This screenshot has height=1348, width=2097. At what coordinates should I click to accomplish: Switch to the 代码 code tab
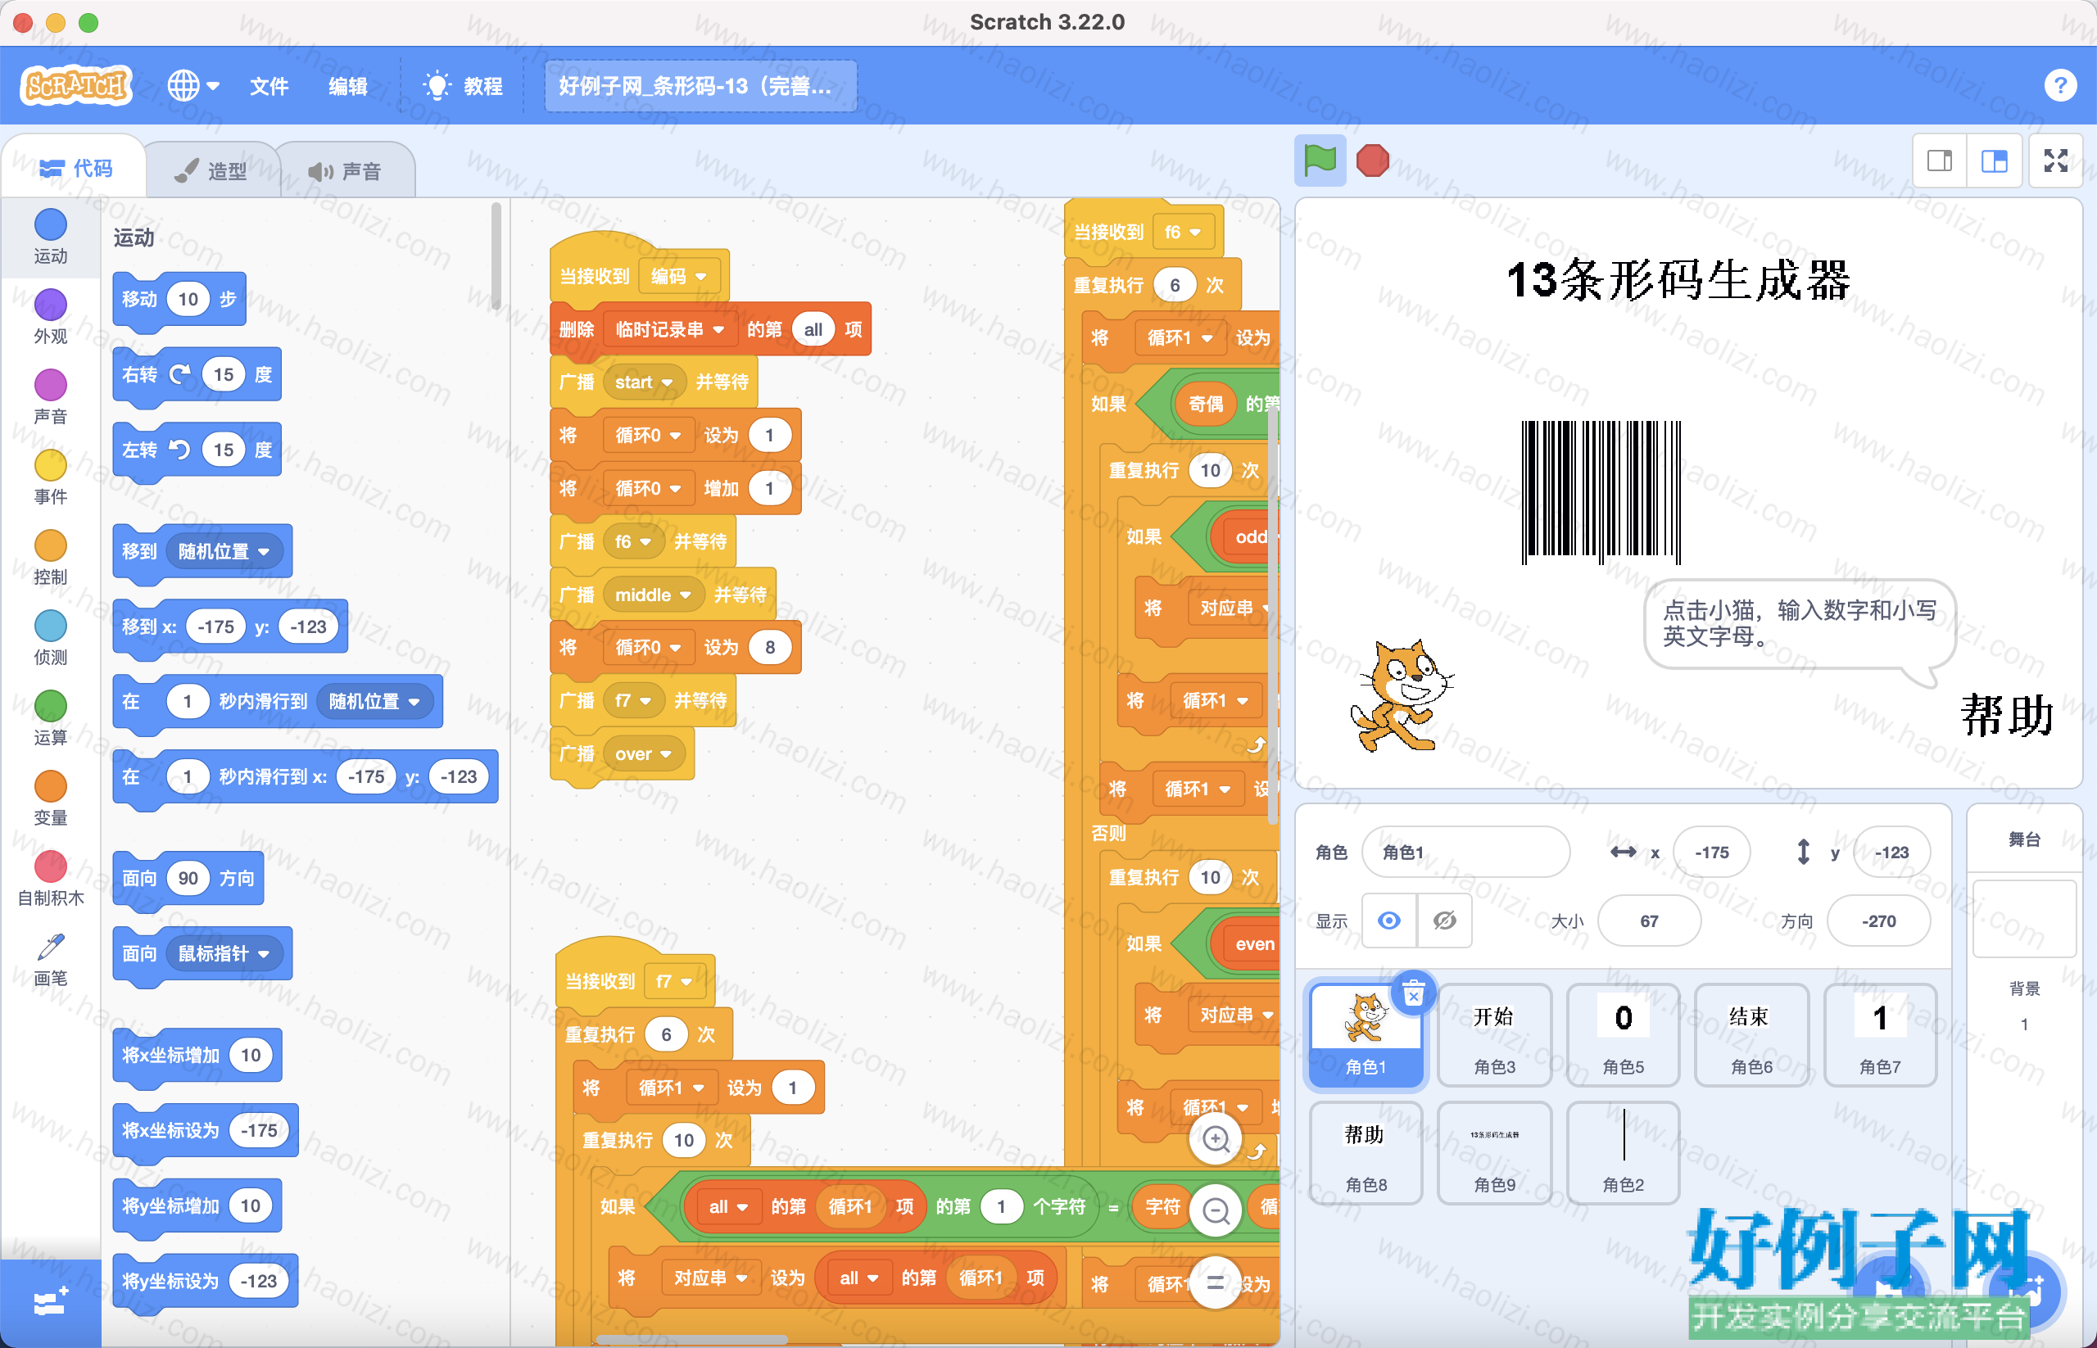pyautogui.click(x=76, y=168)
